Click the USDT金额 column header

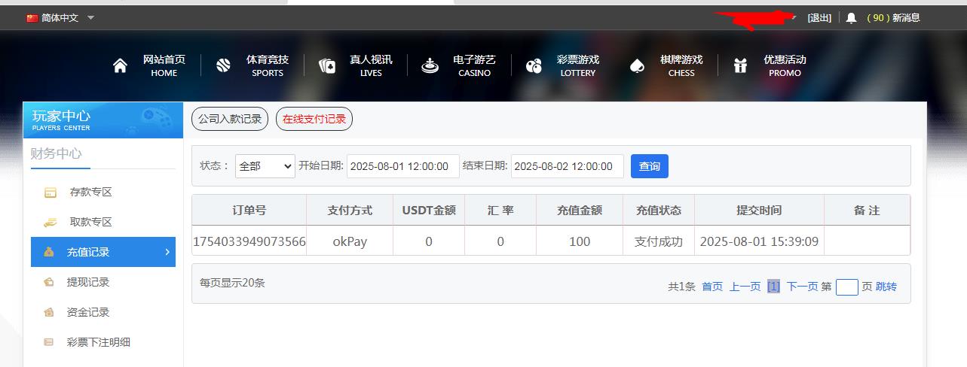429,210
